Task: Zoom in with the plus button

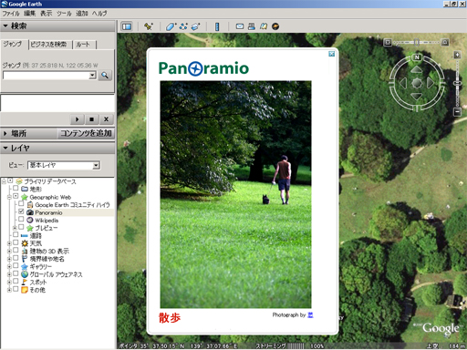Action: [x=457, y=55]
